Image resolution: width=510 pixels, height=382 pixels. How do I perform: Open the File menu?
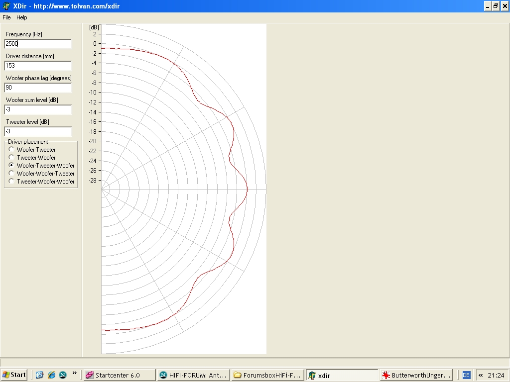[x=6, y=17]
